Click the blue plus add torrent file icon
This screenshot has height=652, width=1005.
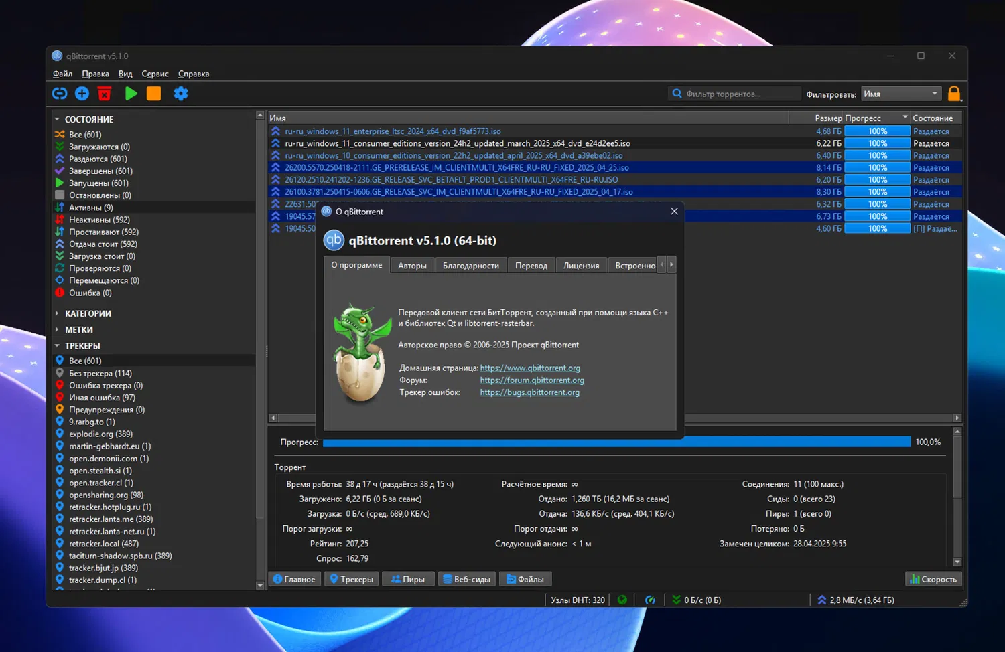click(x=82, y=94)
